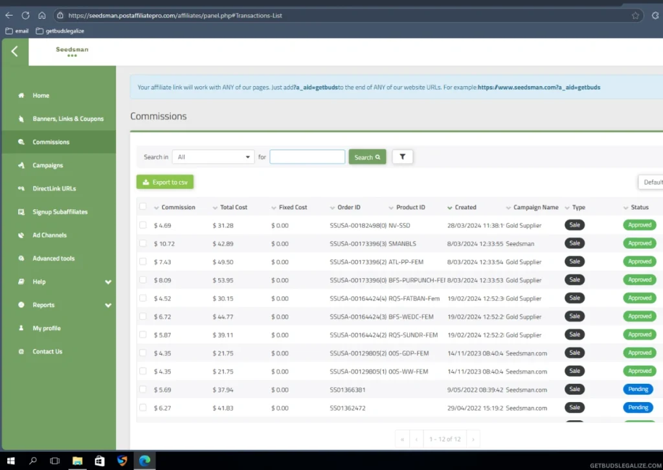This screenshot has width=663, height=470.
Task: Click the Seedsman logo
Action: pos(73,51)
